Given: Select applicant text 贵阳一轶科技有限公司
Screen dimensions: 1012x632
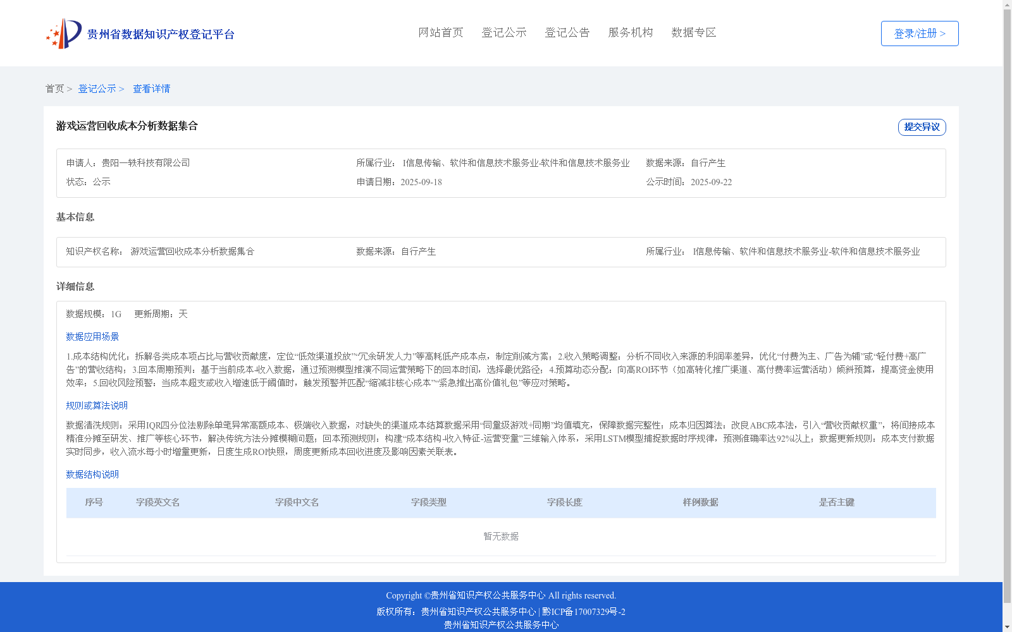Looking at the screenshot, I should [145, 163].
